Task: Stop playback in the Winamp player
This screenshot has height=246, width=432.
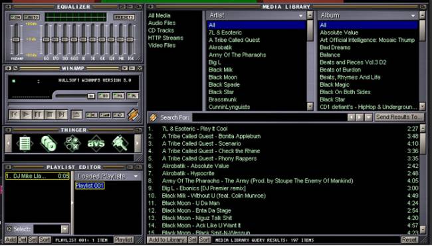Action: pos(50,114)
